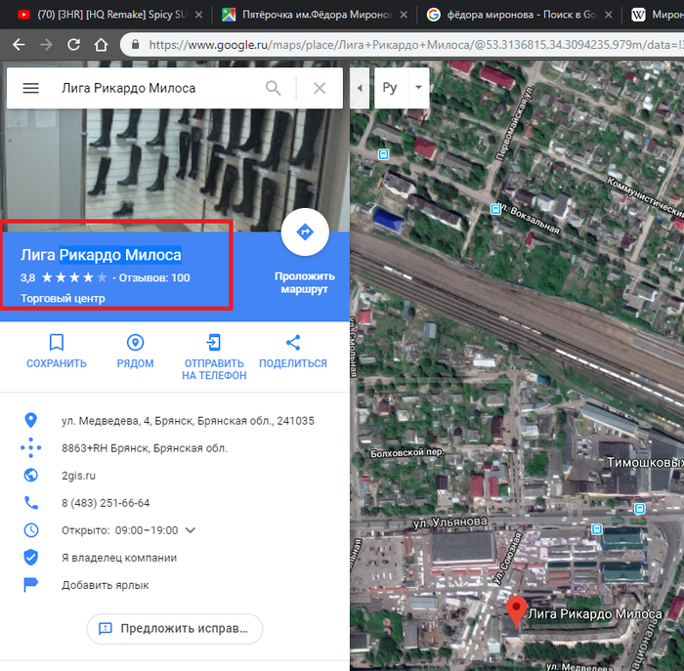
Task: Click the blue directions arrow button
Action: coord(304,232)
